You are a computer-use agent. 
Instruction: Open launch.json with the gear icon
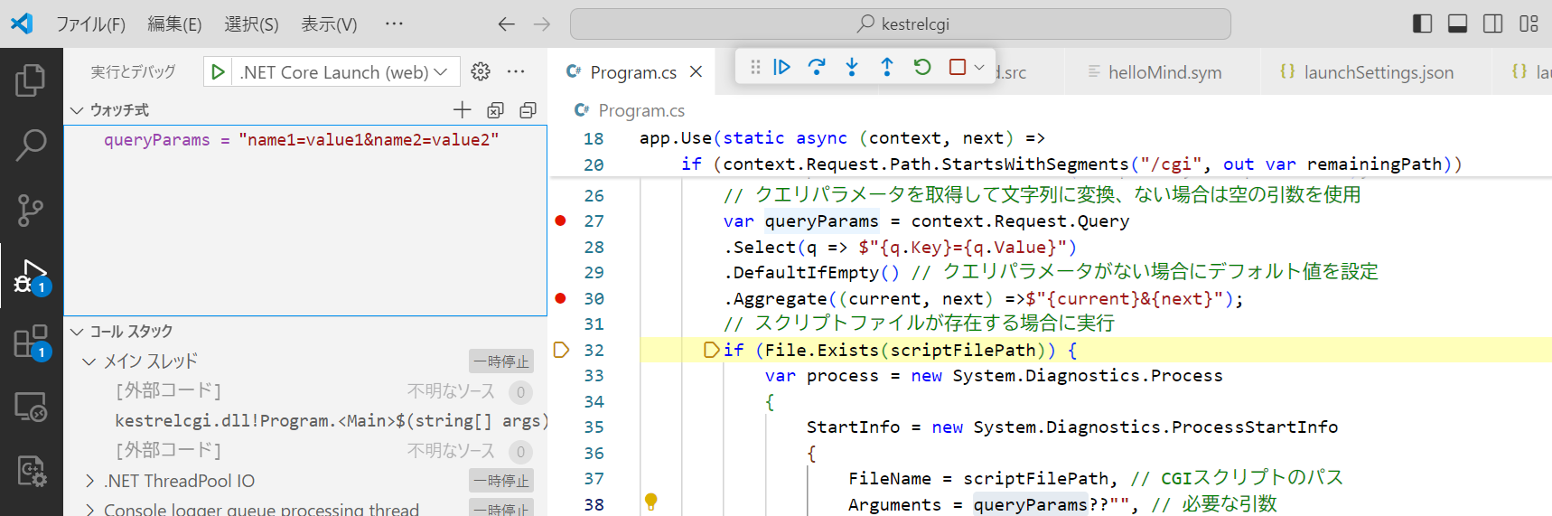coord(481,71)
